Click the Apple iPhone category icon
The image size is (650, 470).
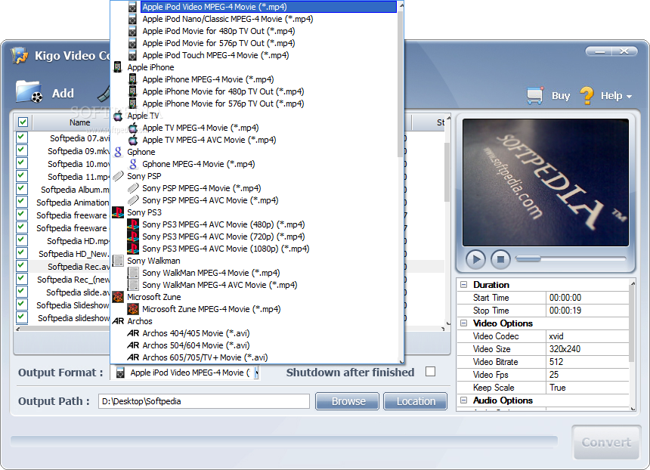[118, 67]
